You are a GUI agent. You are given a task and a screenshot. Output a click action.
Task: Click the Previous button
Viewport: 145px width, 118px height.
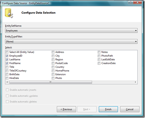tap(67, 109)
